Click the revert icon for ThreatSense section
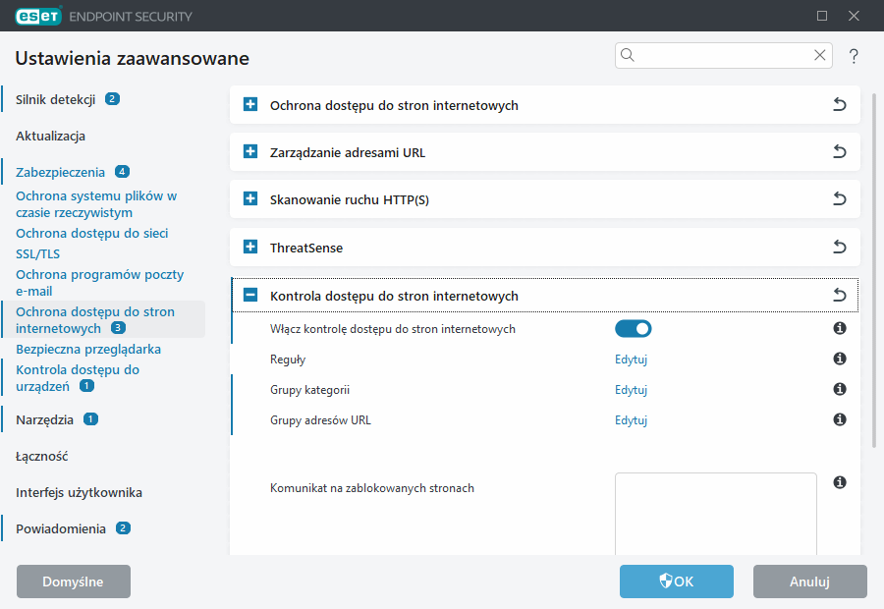Image resolution: width=884 pixels, height=609 pixels. [x=840, y=248]
